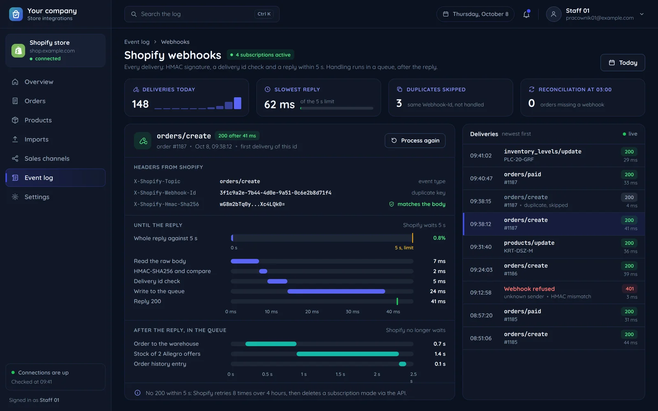Click the calendar icon beside Thursday, October 8

click(x=445, y=14)
